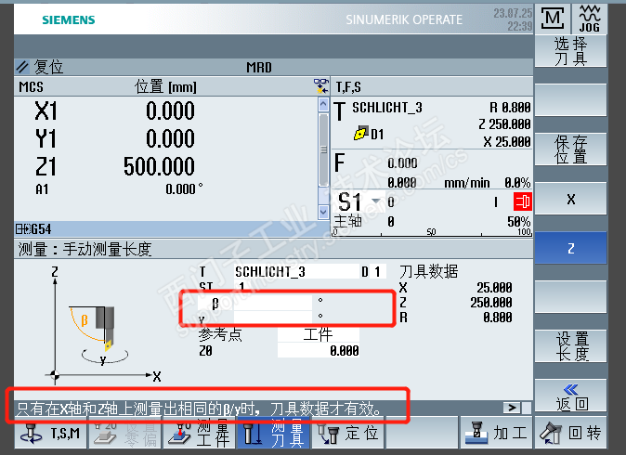Open the disabled 设置零偏 softkey
Screen dimensions: 626x455
(124, 433)
